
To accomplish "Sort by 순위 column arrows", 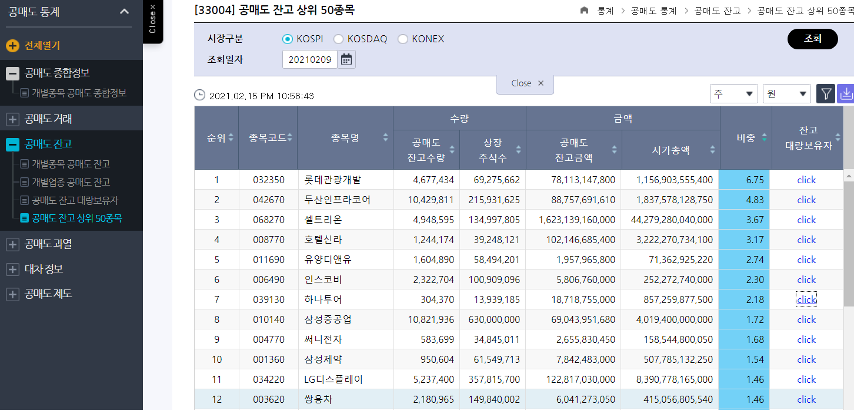I will point(231,137).
